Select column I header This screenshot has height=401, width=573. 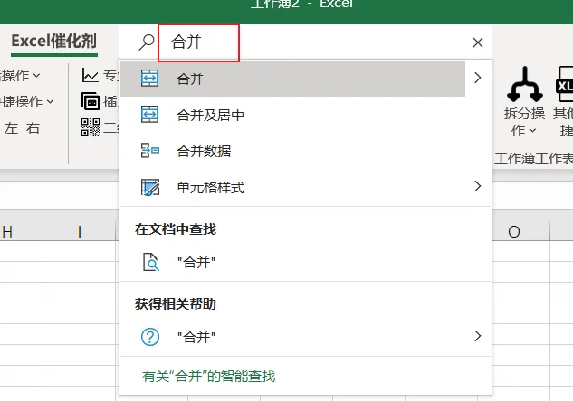[80, 231]
